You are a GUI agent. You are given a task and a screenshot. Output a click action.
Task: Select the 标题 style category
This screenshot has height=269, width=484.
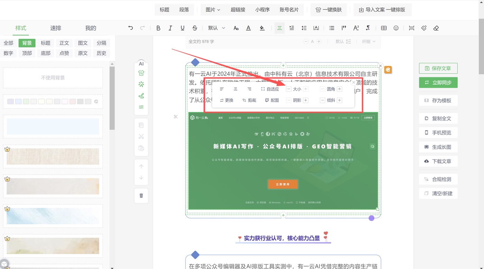[x=46, y=43]
